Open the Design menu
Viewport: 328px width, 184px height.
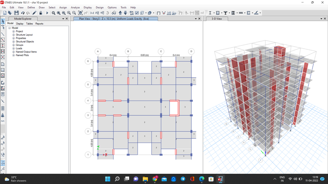pos(100,7)
